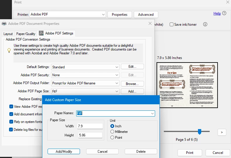Click the Properties button
This screenshot has height=158, width=231.
click(120, 15)
